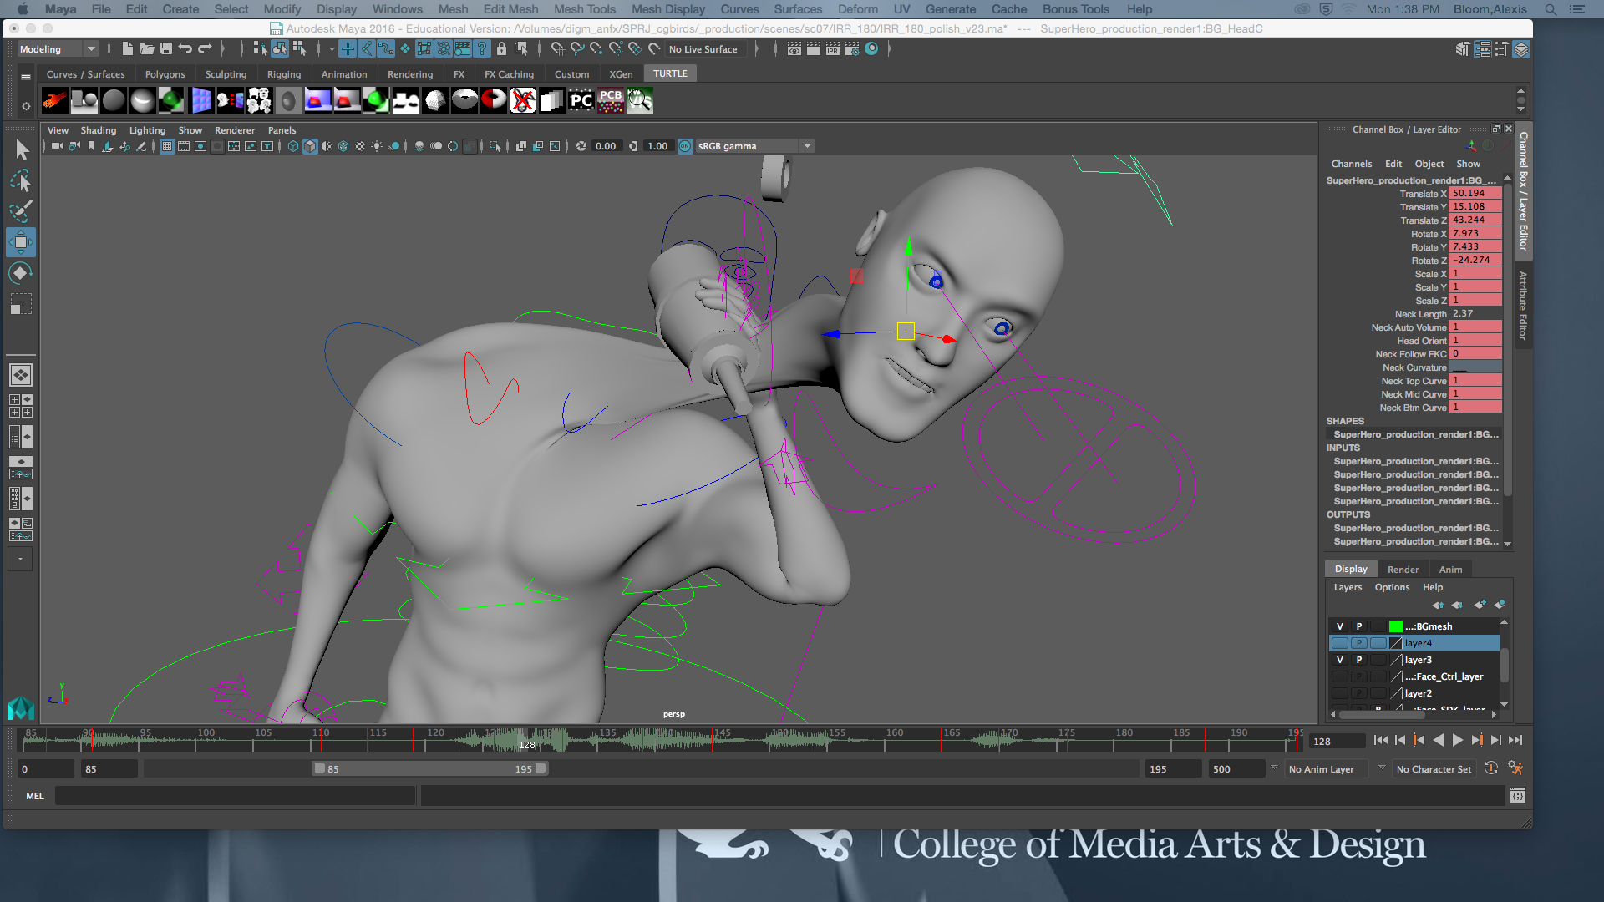The height and width of the screenshot is (902, 1604).
Task: Open the Mesh Tools menu
Action: (584, 9)
